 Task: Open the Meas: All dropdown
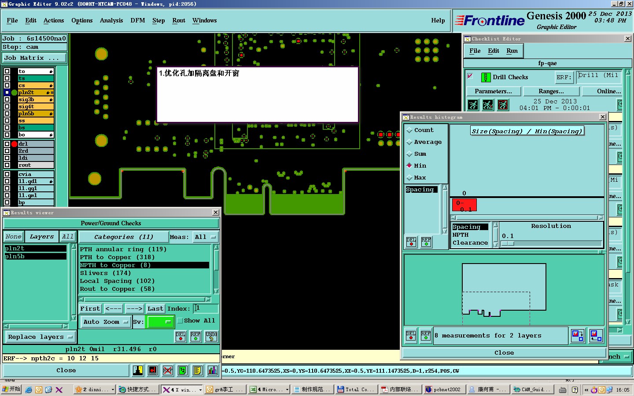pos(206,237)
